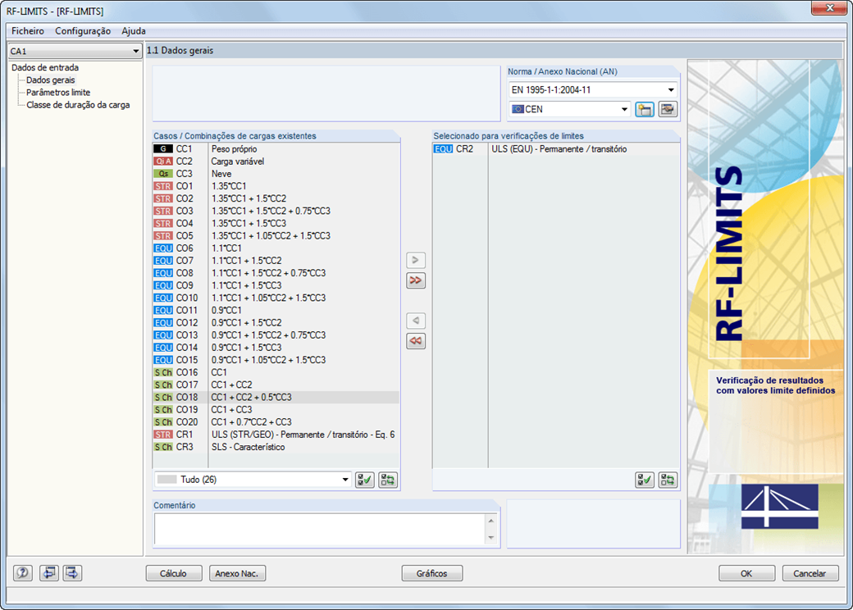Invert selection in existing load cases list
The height and width of the screenshot is (610, 853).
[388, 480]
